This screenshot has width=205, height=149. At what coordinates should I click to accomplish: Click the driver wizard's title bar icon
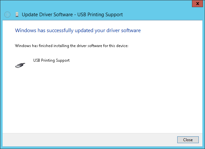[17, 15]
